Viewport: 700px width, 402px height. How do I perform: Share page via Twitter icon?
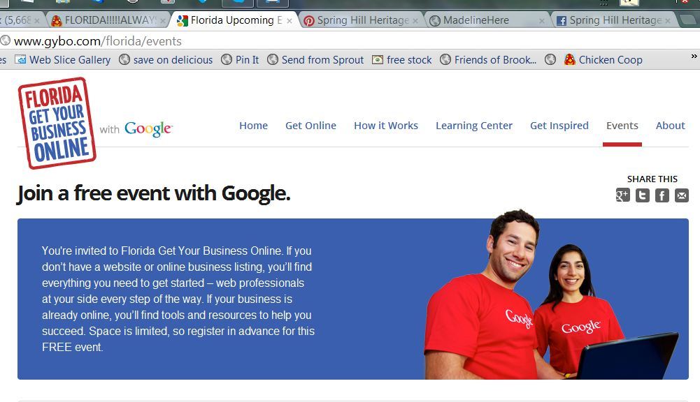pyautogui.click(x=643, y=195)
